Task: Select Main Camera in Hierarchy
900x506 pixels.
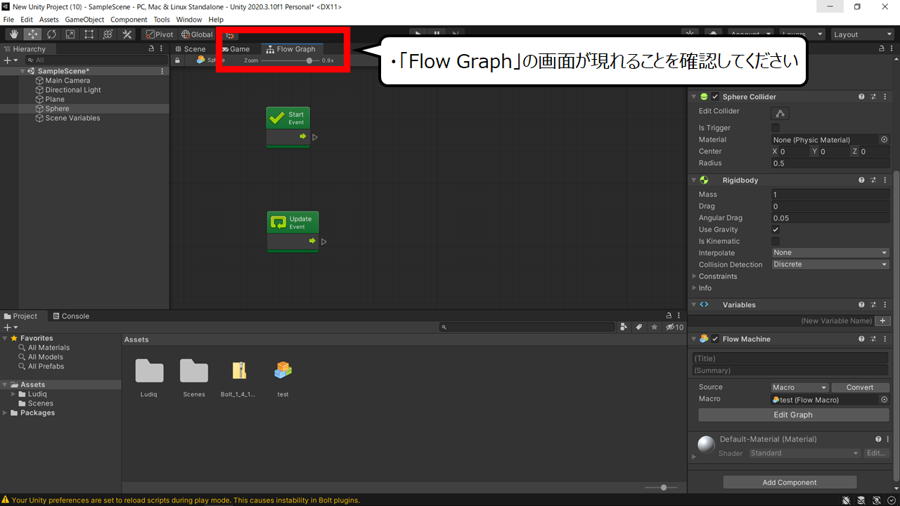Action: pos(67,81)
